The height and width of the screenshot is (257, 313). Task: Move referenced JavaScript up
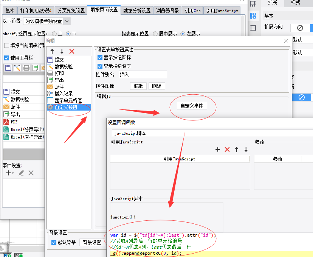click(x=237, y=149)
